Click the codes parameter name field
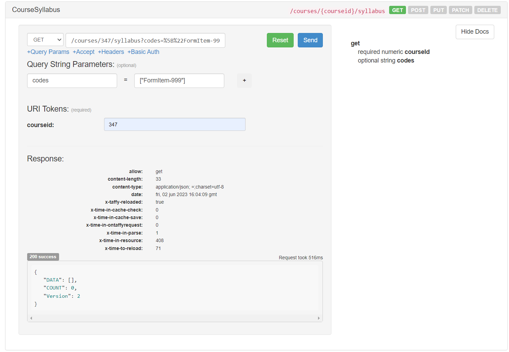The width and height of the screenshot is (509, 352). coord(72,81)
